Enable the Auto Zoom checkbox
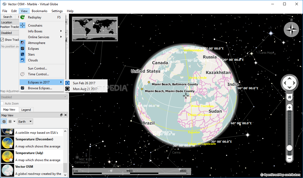 point(2,103)
